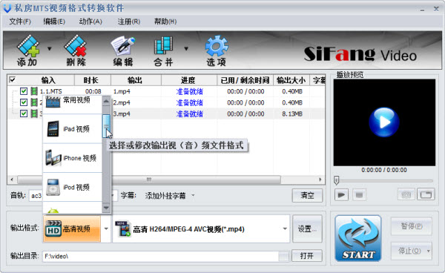Click the START convert button

click(x=358, y=238)
